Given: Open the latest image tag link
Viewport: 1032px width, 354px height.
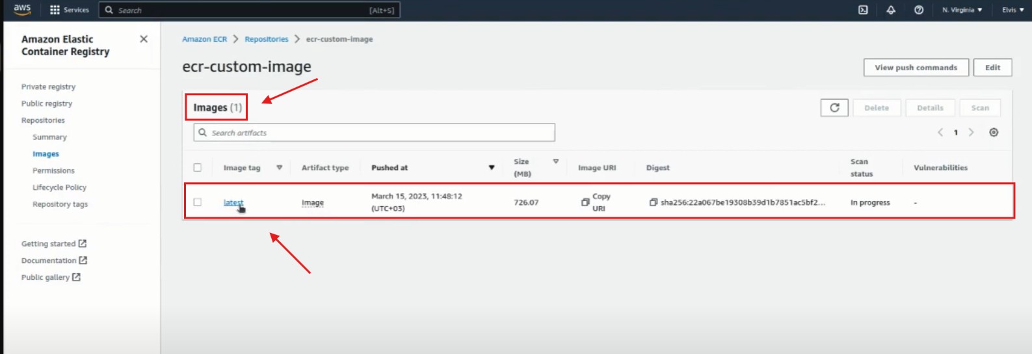Looking at the screenshot, I should (x=233, y=202).
